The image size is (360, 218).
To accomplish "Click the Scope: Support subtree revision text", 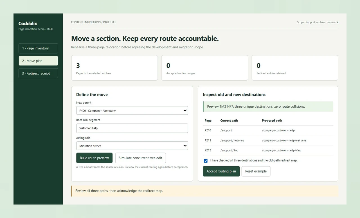I will 318,22.
